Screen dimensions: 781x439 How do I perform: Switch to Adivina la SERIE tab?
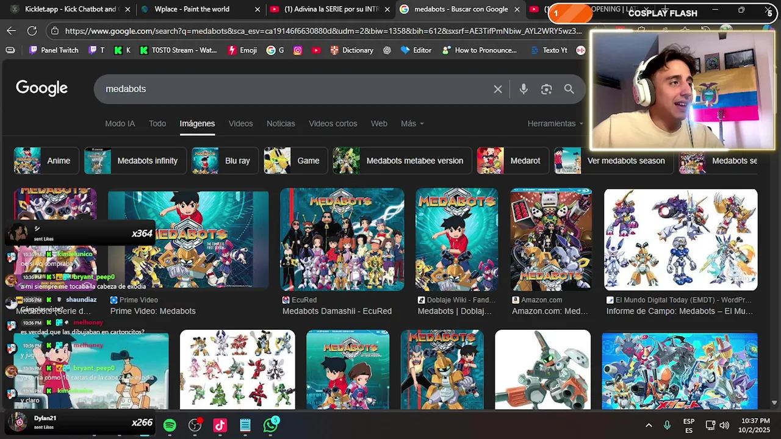[329, 9]
